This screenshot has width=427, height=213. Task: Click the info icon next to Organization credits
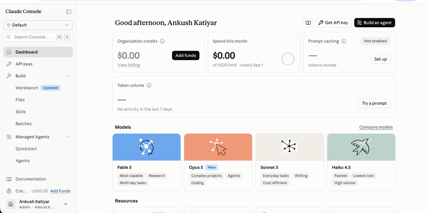coord(162,41)
